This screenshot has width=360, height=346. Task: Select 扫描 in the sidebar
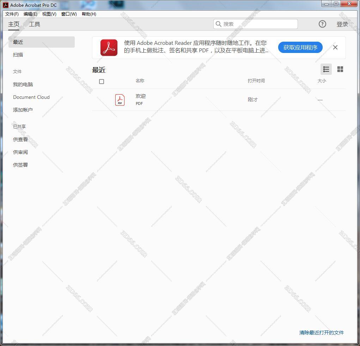click(18, 55)
